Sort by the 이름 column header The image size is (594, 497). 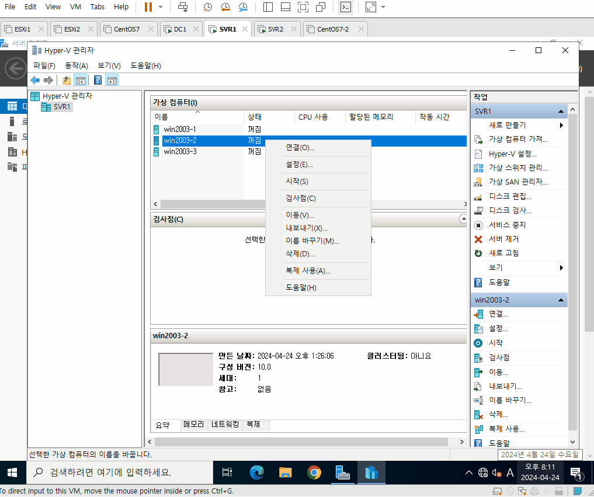(197, 117)
